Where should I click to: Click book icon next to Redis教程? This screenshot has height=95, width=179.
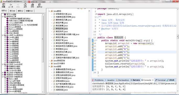8,87
